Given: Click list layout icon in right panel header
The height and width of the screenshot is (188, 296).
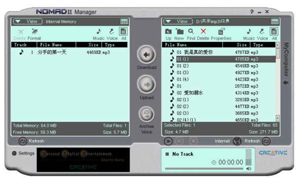Looking at the screenshot, I should tap(275, 21).
